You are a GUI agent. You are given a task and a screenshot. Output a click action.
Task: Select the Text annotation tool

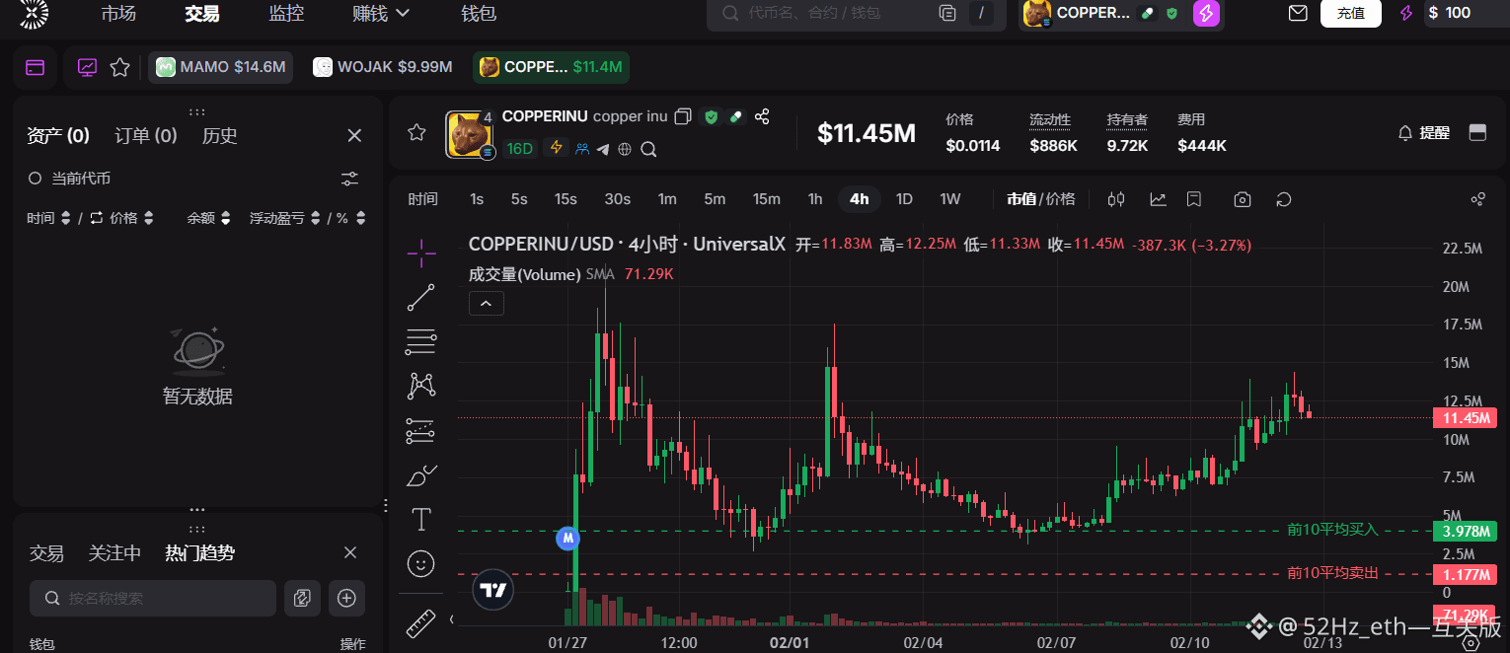coord(421,519)
